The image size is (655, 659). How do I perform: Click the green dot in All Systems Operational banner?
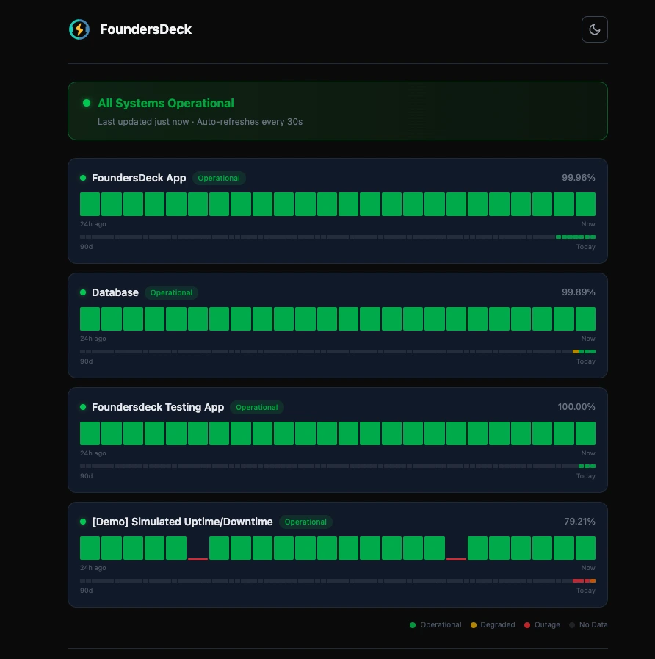[86, 102]
